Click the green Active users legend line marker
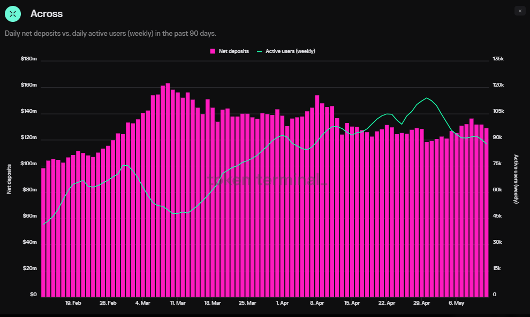Image resolution: width=530 pixels, height=317 pixels. pos(259,52)
